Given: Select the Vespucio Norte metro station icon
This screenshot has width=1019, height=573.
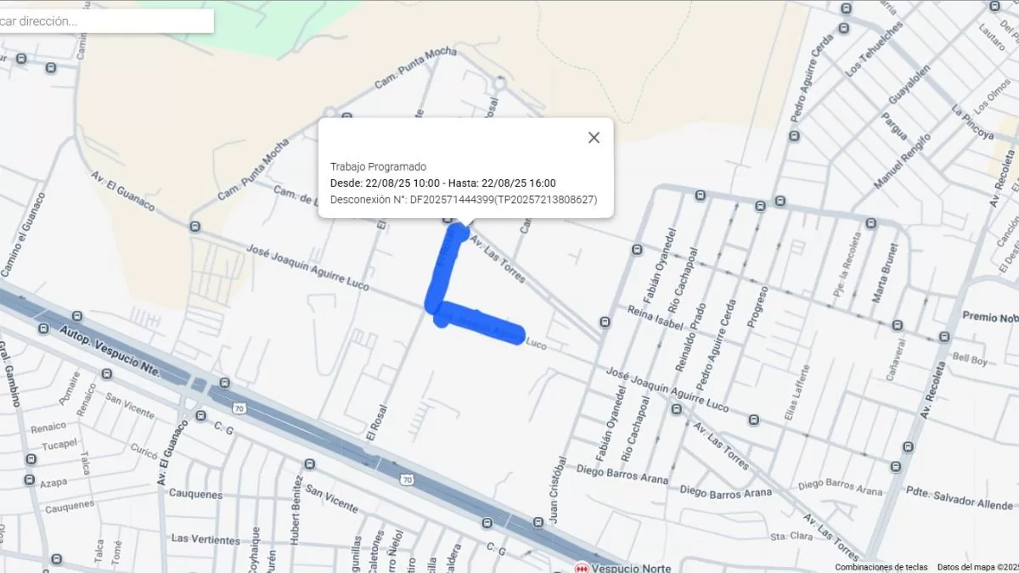Looking at the screenshot, I should [582, 567].
